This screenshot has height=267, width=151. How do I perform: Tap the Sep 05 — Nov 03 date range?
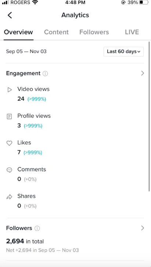point(26,52)
